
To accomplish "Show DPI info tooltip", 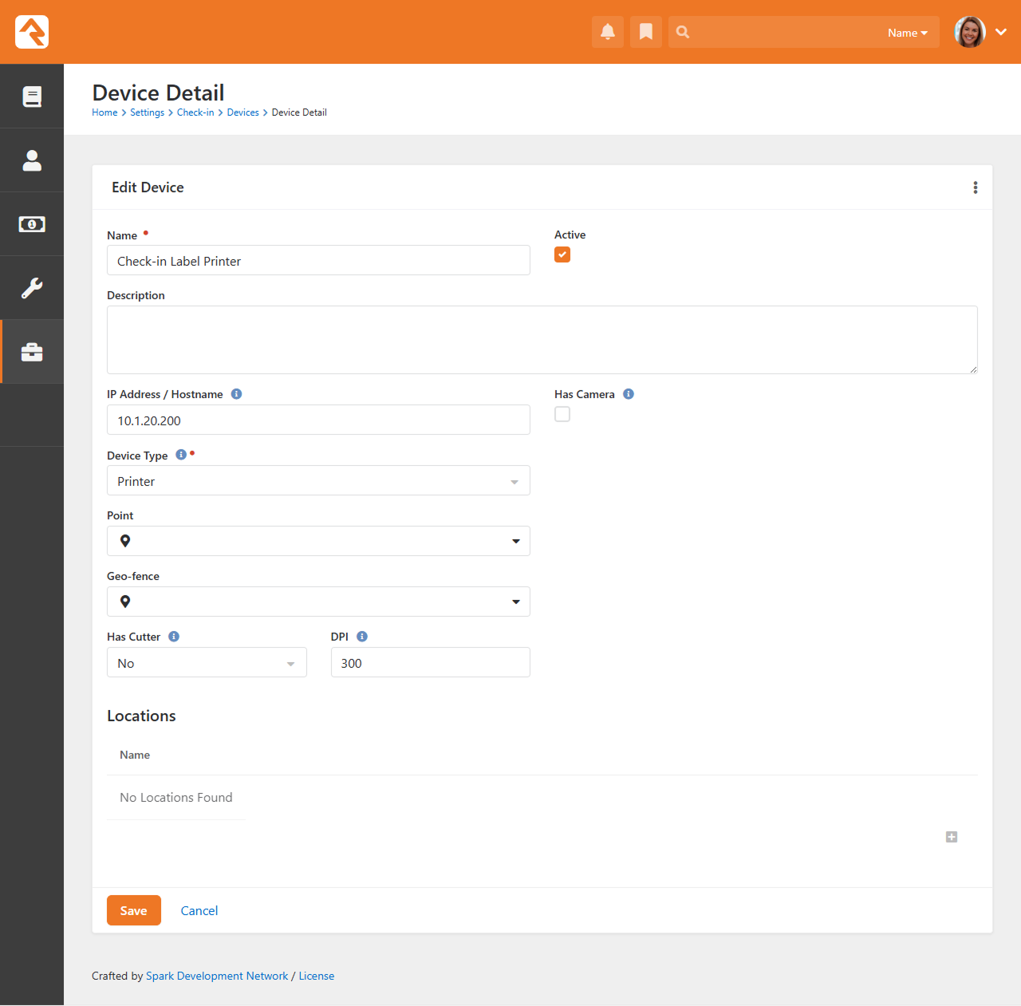I will [x=362, y=637].
